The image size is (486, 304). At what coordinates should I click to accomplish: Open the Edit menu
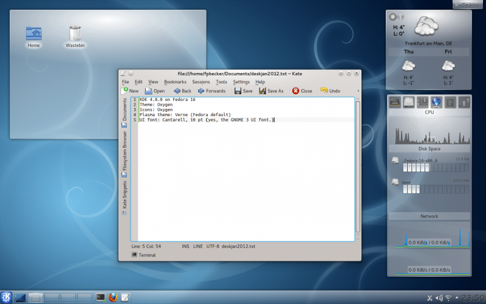tap(139, 82)
